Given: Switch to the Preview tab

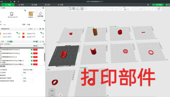Looking at the screenshot, I should click(21, 5).
